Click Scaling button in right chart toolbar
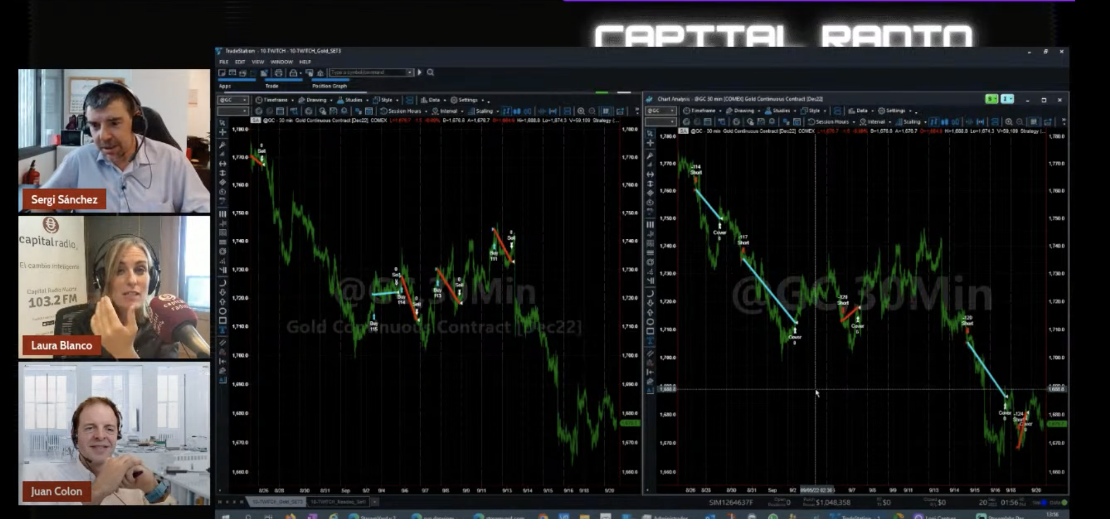1110x519 pixels. click(x=911, y=122)
